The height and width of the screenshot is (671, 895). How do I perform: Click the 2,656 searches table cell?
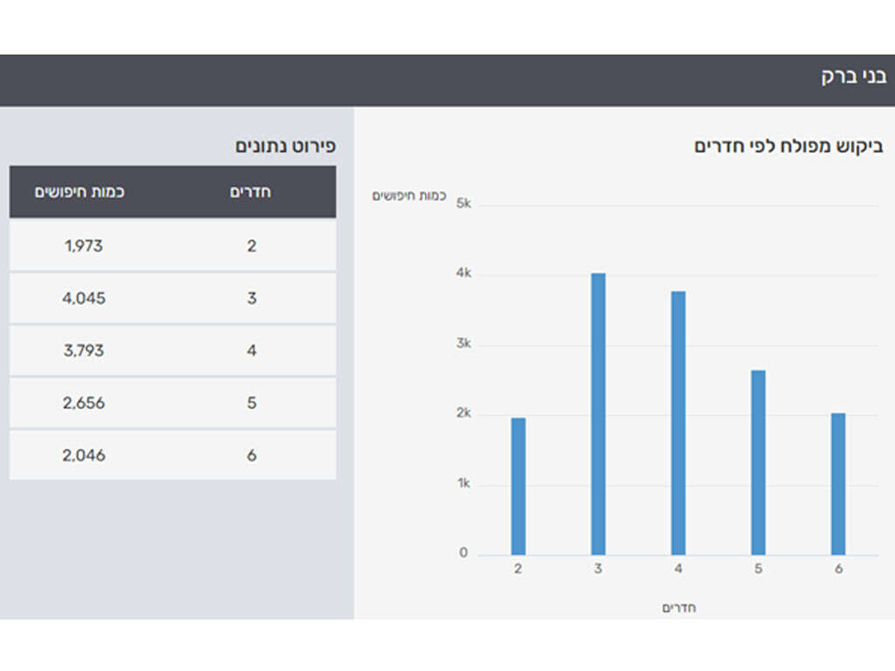[84, 404]
